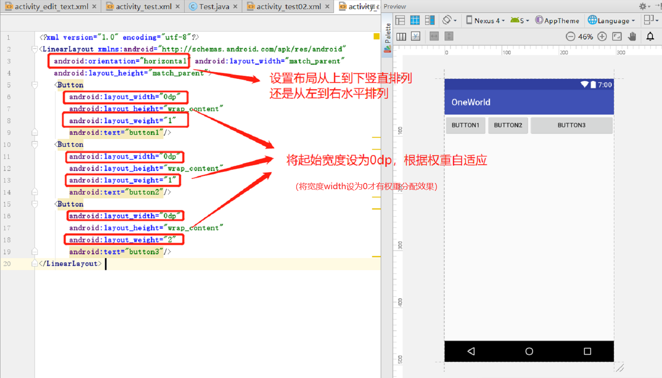Viewport: 662px width, 378px height.
Task: Click the Home circle icon in preview
Action: click(529, 351)
